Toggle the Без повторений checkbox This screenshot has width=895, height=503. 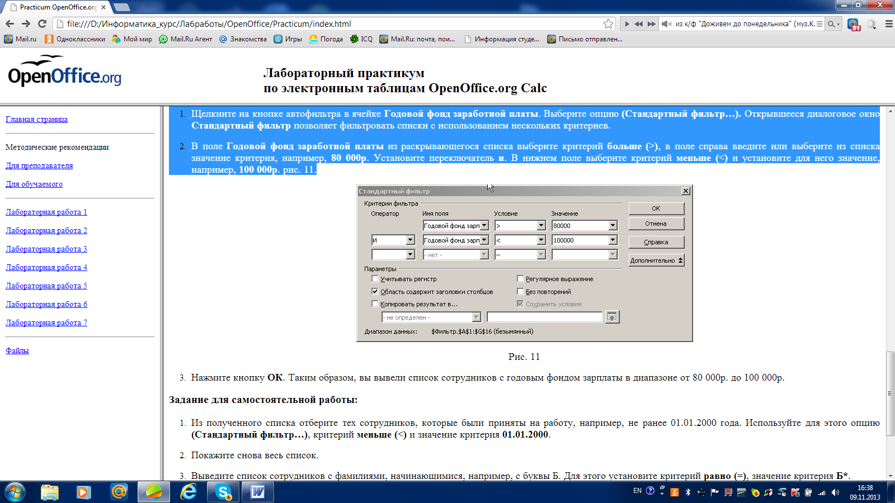[x=520, y=291]
